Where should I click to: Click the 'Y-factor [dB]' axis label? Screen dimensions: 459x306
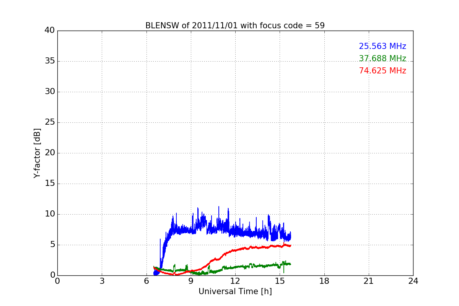click(37, 153)
